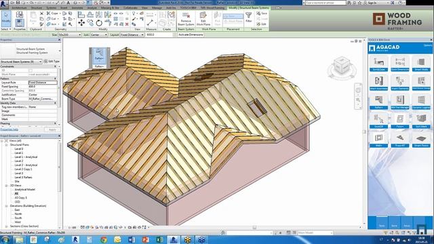Image resolution: width=434 pixels, height=244 pixels.
Task: Open the Smart Floors tool in AGACAD dock
Action: pos(421,139)
